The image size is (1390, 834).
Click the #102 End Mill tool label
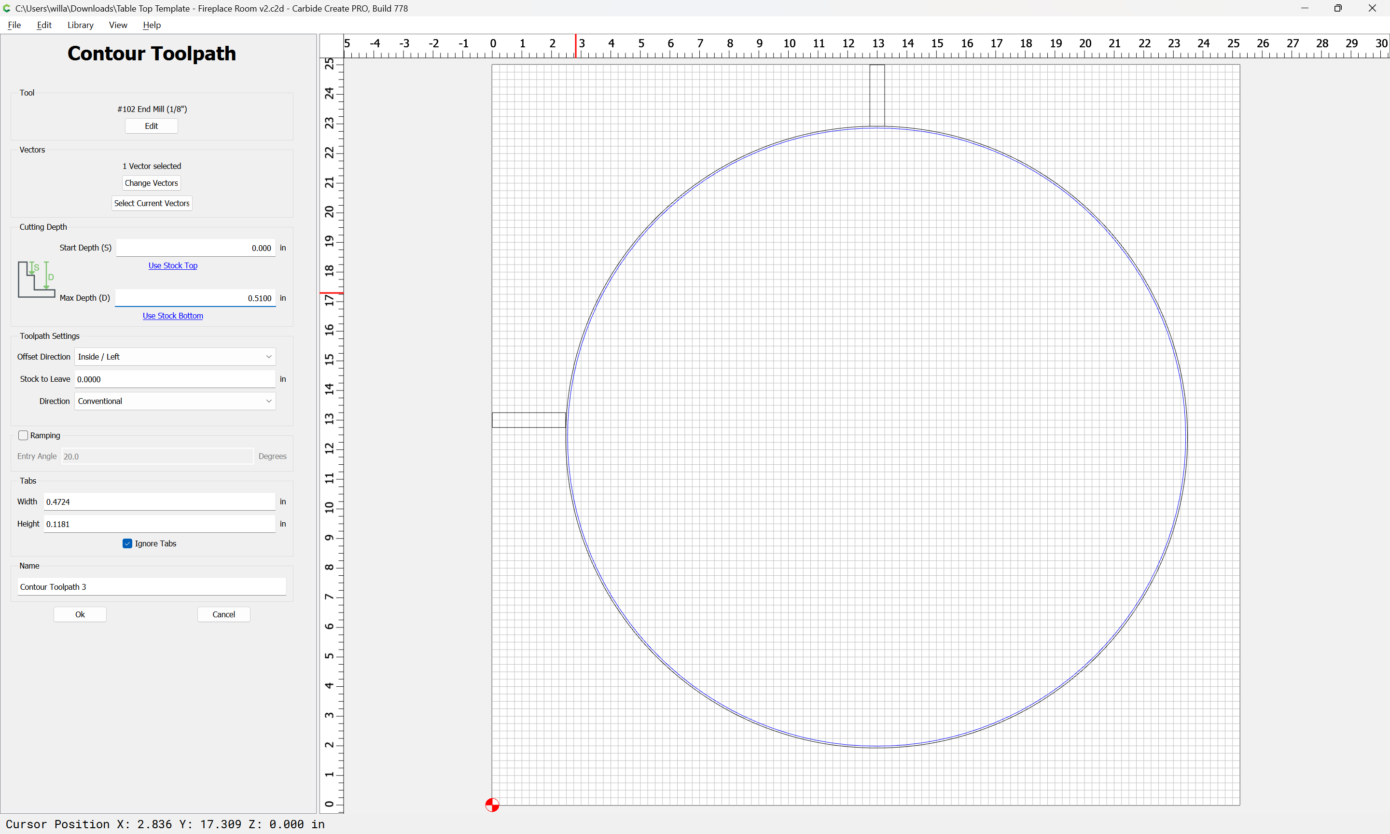click(x=152, y=109)
